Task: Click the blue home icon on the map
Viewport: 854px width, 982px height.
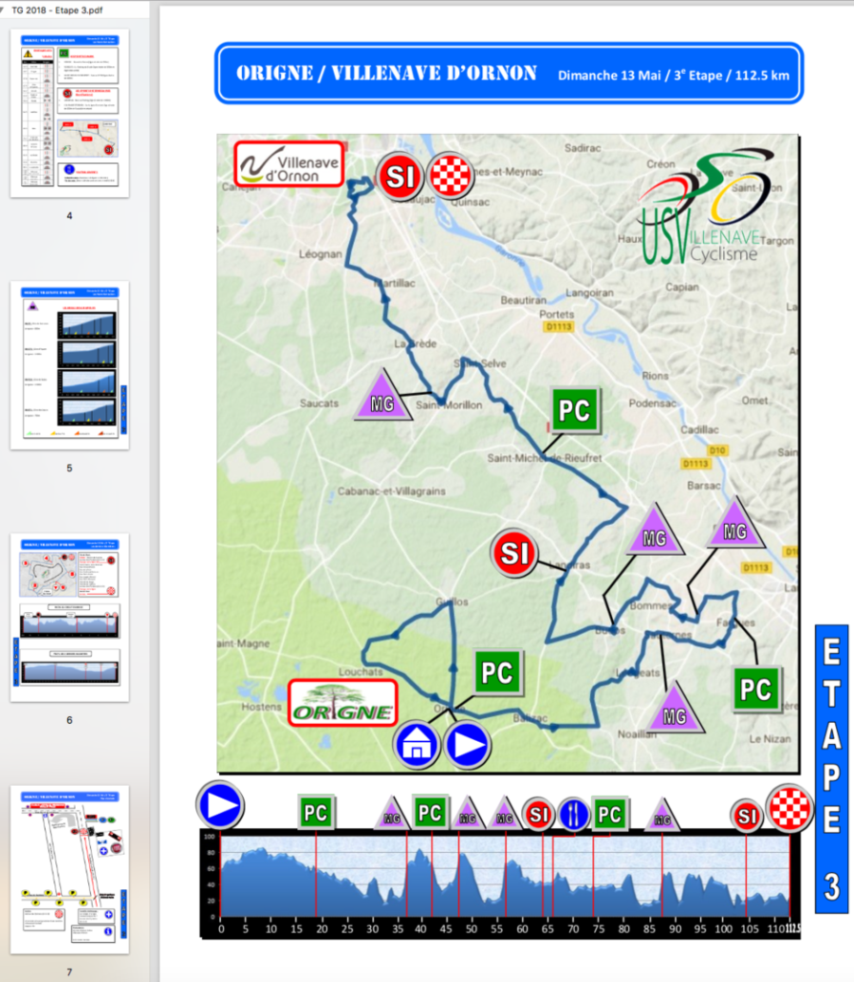Action: click(417, 744)
